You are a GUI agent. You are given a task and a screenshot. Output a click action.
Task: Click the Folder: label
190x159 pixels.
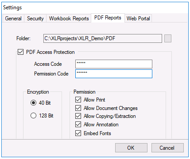tap(23, 38)
